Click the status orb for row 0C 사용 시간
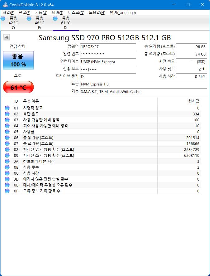Viewport: 210px width, 276px height. click(x=7, y=173)
